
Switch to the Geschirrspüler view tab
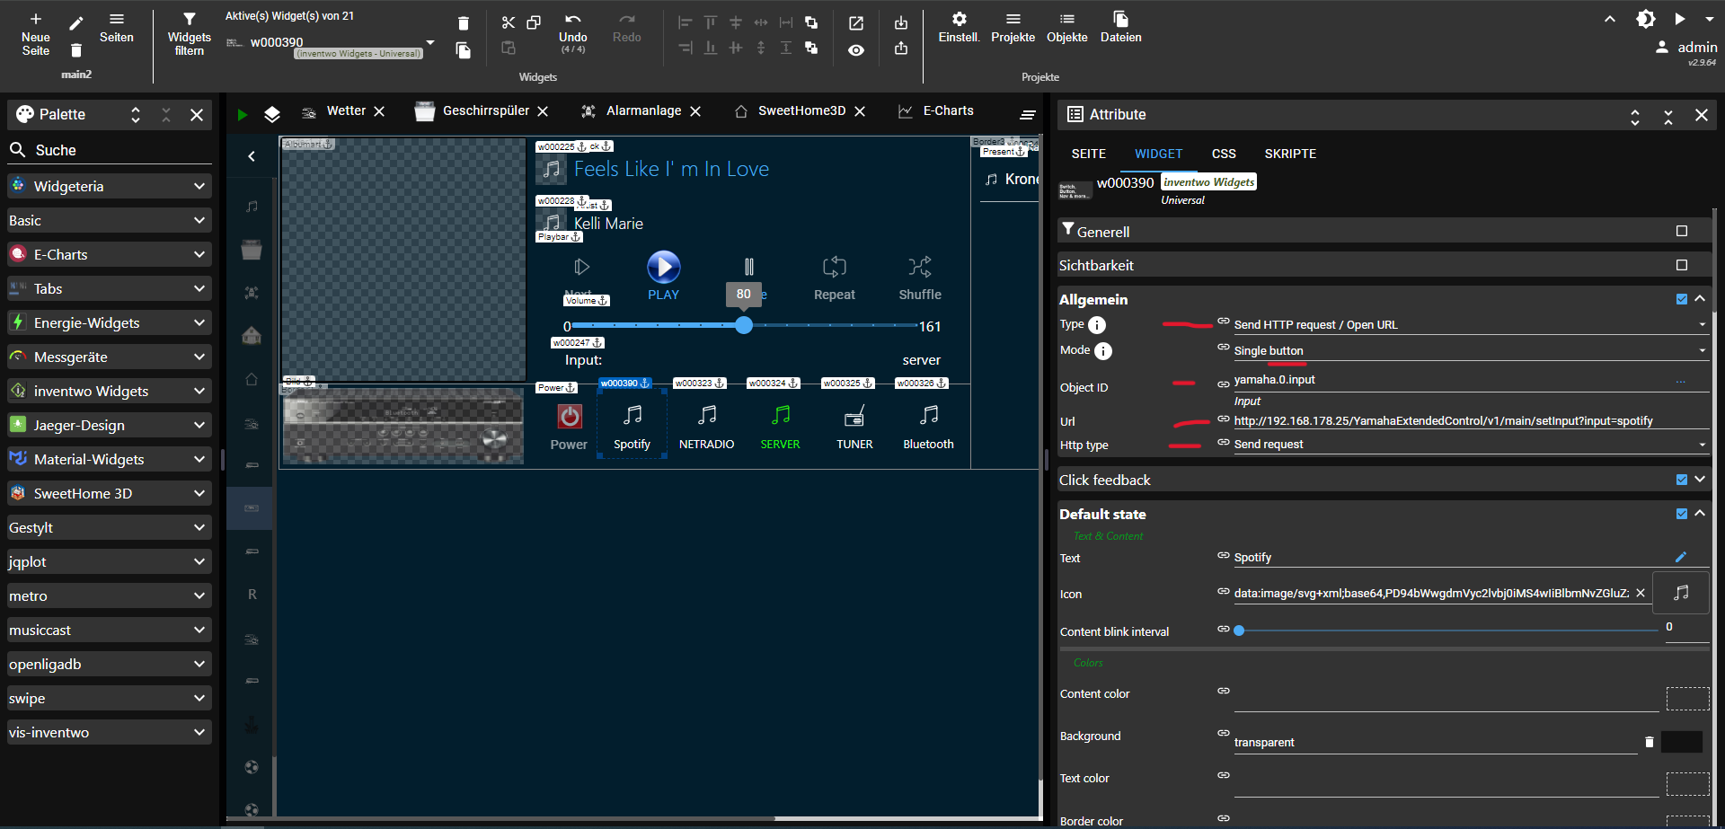(x=485, y=110)
